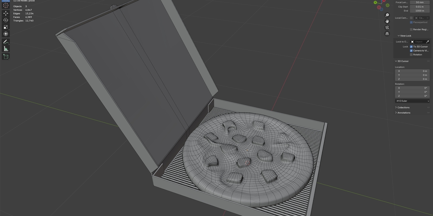Uncheck the To 3D Cursor lock checkbox
This screenshot has width=433, height=216.
pos(411,47)
